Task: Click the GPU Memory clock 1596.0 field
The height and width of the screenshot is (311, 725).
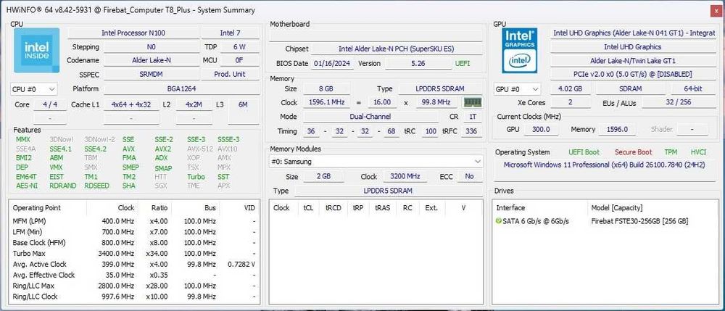Action: pyautogui.click(x=617, y=129)
